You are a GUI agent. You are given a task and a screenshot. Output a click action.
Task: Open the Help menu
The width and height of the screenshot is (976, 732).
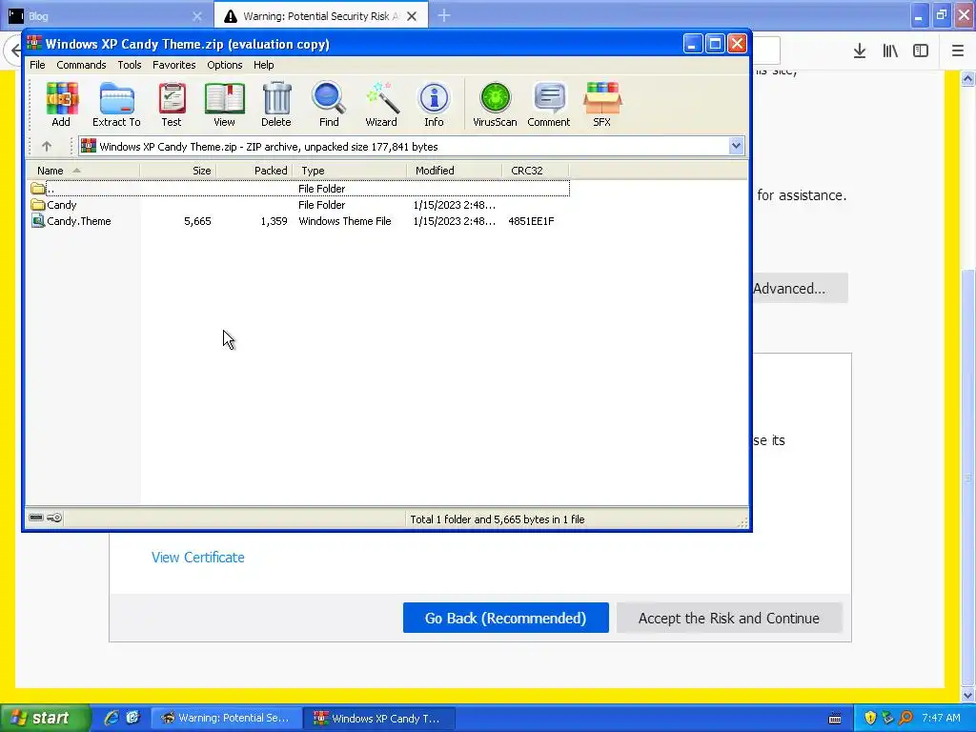coord(263,65)
